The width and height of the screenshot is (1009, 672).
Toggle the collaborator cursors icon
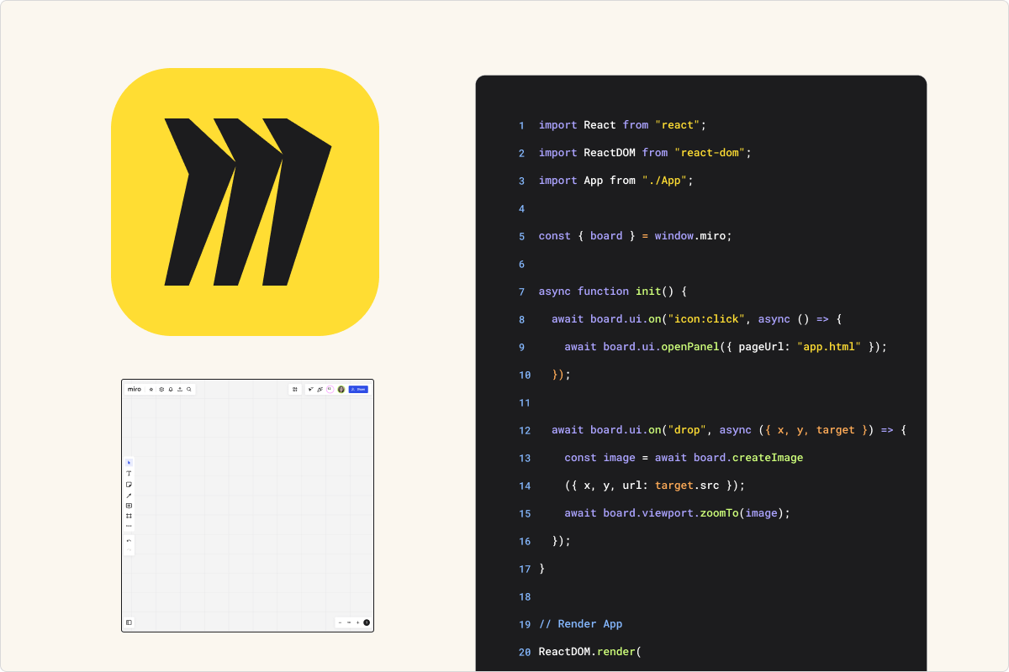coord(311,389)
